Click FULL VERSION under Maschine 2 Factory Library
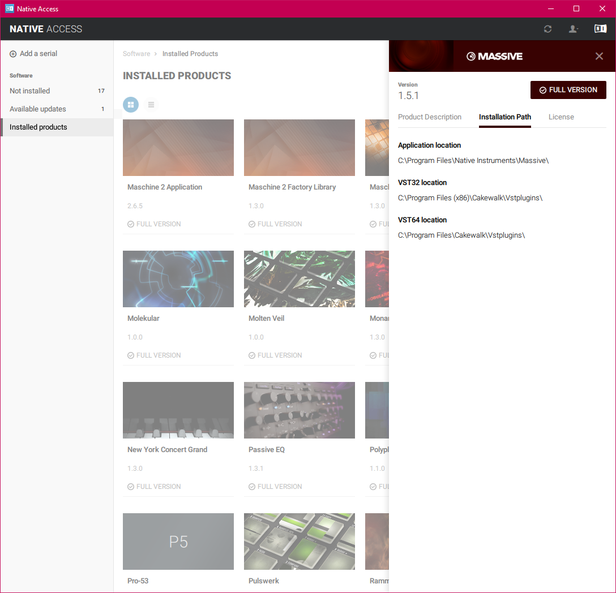This screenshot has width=616, height=593. pos(275,224)
